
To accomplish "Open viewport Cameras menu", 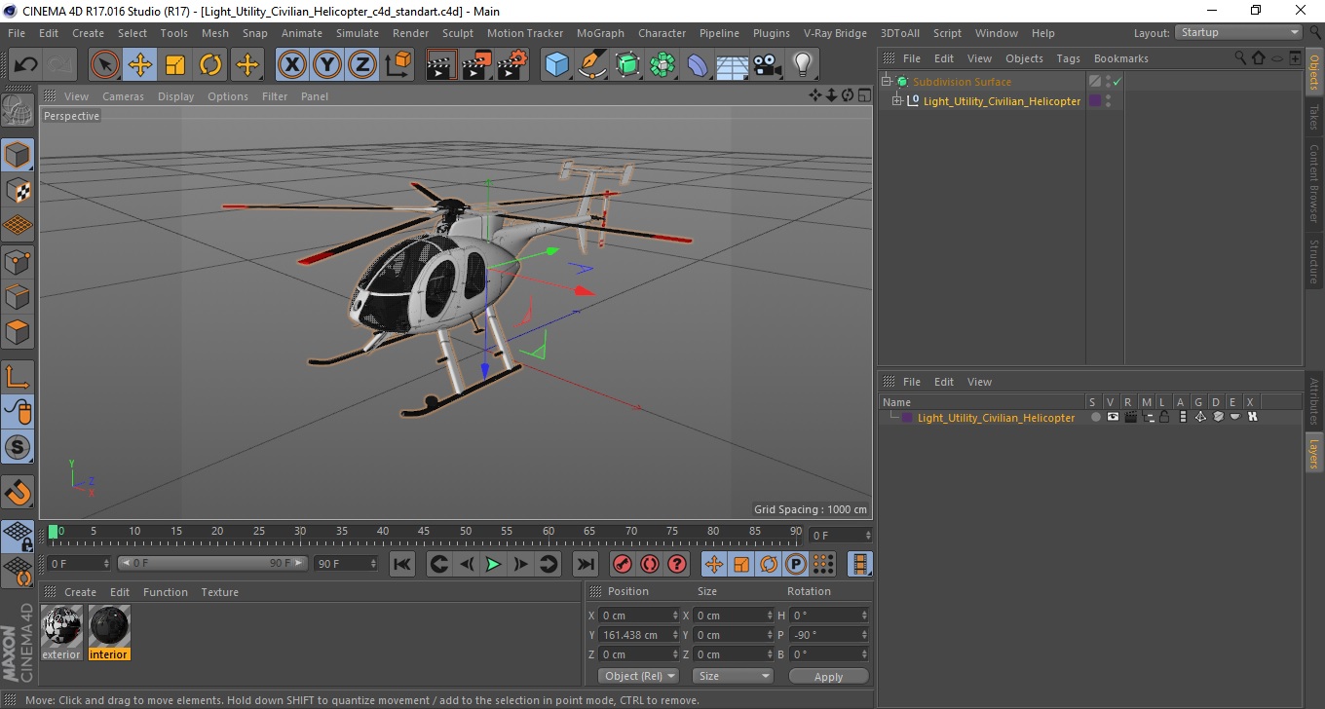I will (123, 96).
